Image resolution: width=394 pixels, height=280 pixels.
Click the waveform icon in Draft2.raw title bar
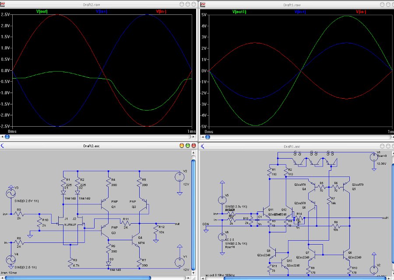tap(2, 4)
